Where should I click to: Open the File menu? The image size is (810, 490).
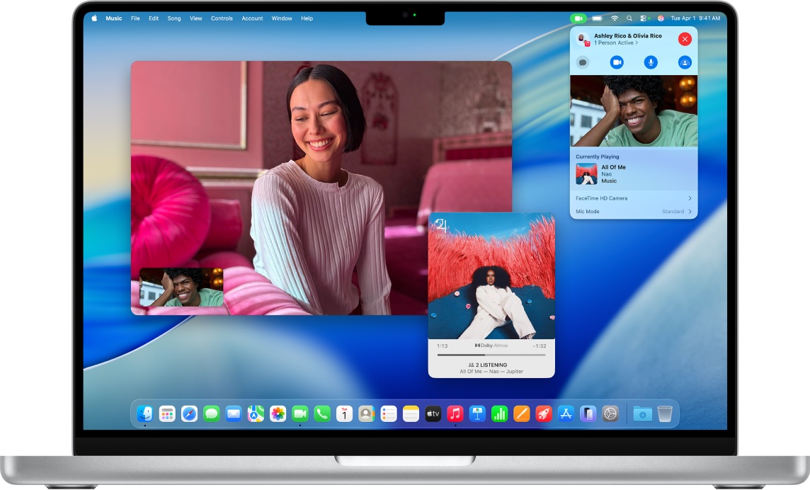click(135, 18)
